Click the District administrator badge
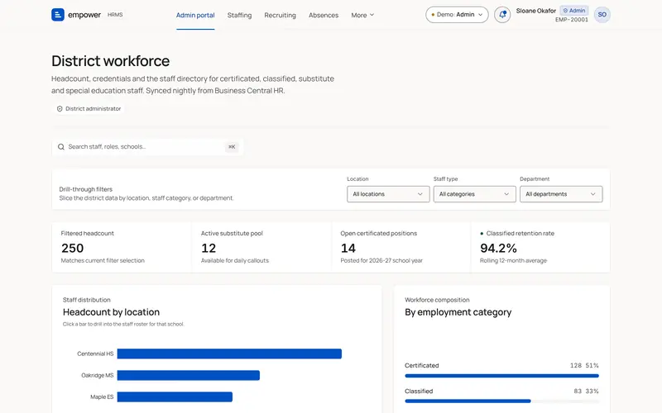Image resolution: width=662 pixels, height=413 pixels. tap(89, 109)
